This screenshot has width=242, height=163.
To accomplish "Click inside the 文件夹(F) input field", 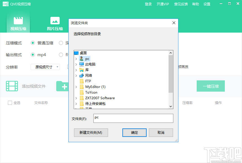I will (x=133, y=118).
